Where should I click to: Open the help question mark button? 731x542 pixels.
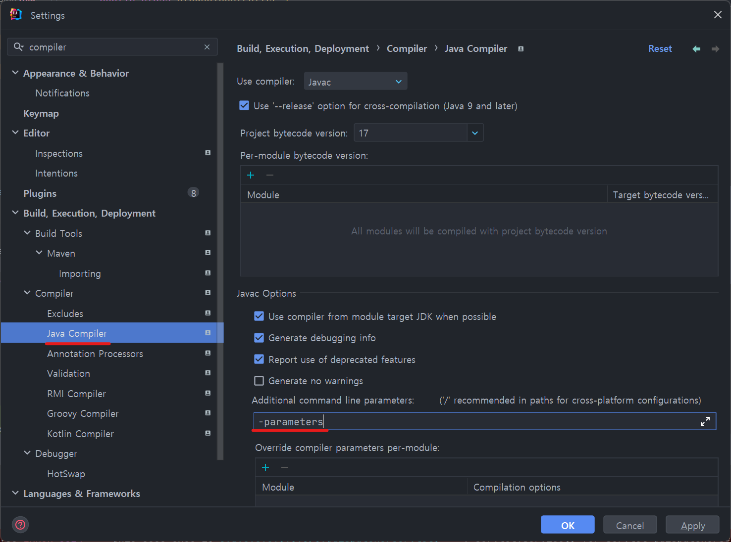point(20,524)
